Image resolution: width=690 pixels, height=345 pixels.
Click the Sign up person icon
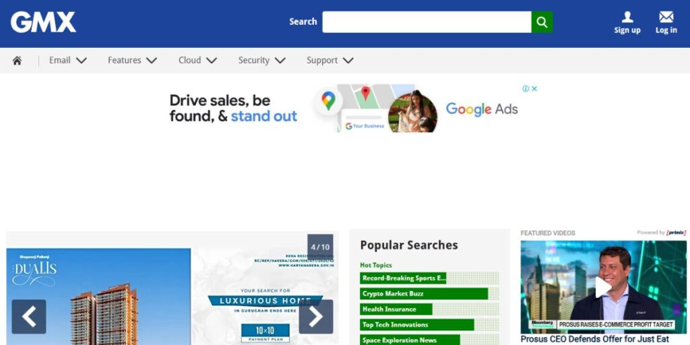tap(627, 17)
